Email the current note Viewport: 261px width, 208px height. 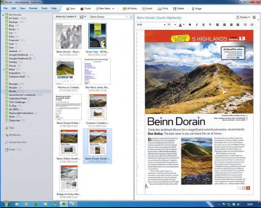tap(147, 9)
